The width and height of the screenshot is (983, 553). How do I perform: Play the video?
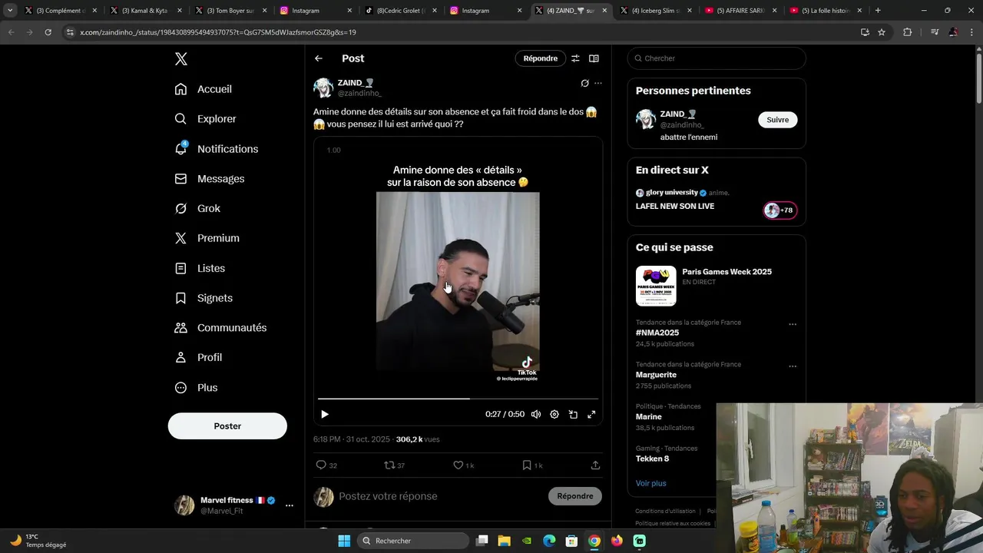coord(325,414)
